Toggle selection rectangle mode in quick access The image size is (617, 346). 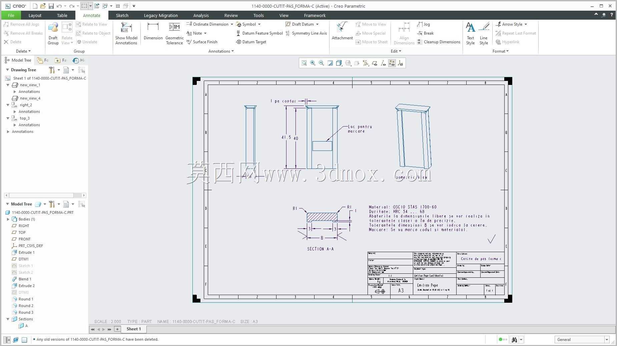[x=84, y=6]
